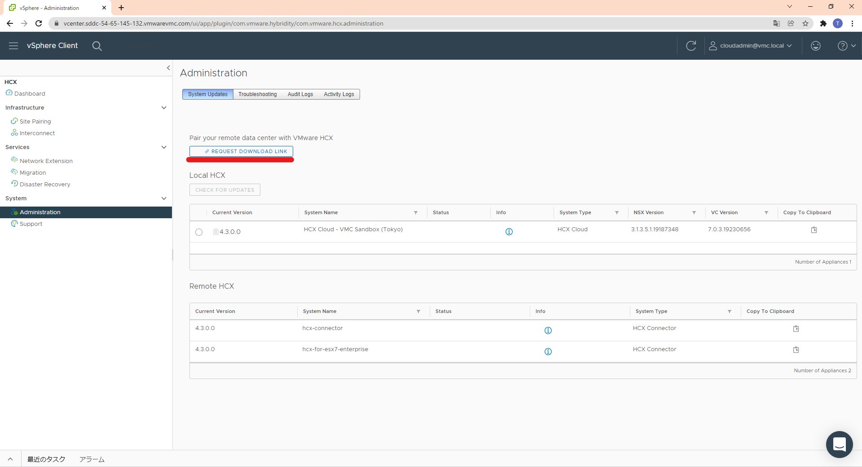Collapse the Services section
862x467 pixels.
click(x=164, y=147)
